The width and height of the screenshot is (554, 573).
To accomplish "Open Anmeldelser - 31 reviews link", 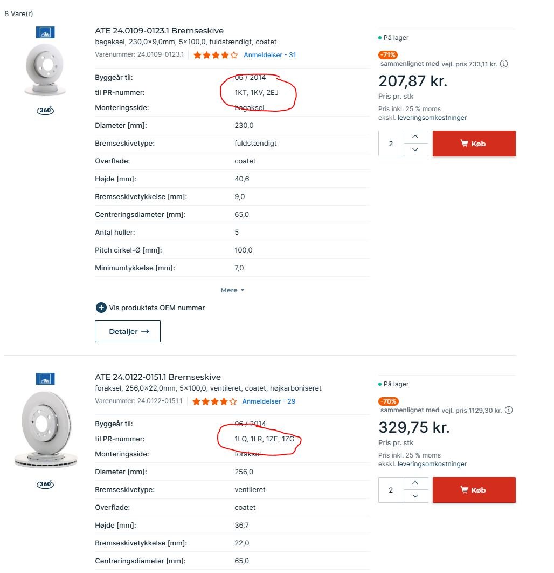I will click(x=269, y=55).
